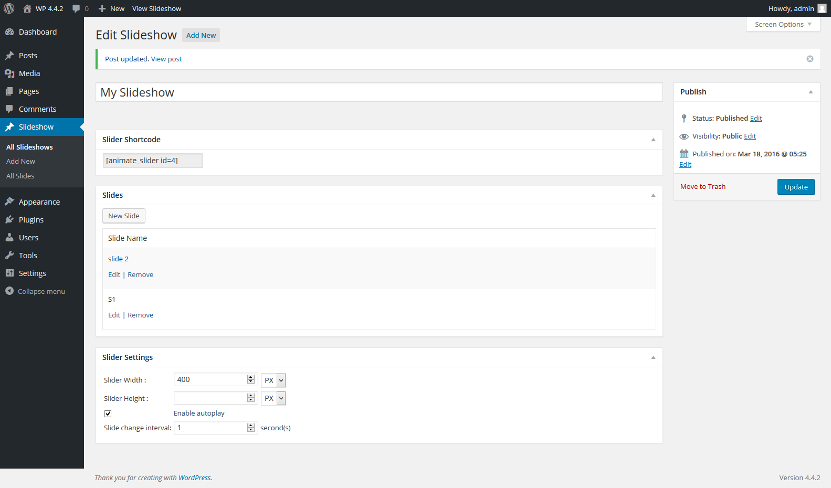Screen dimensions: 831x488
Task: Click the Slider Width spinner arrows
Action: point(251,379)
